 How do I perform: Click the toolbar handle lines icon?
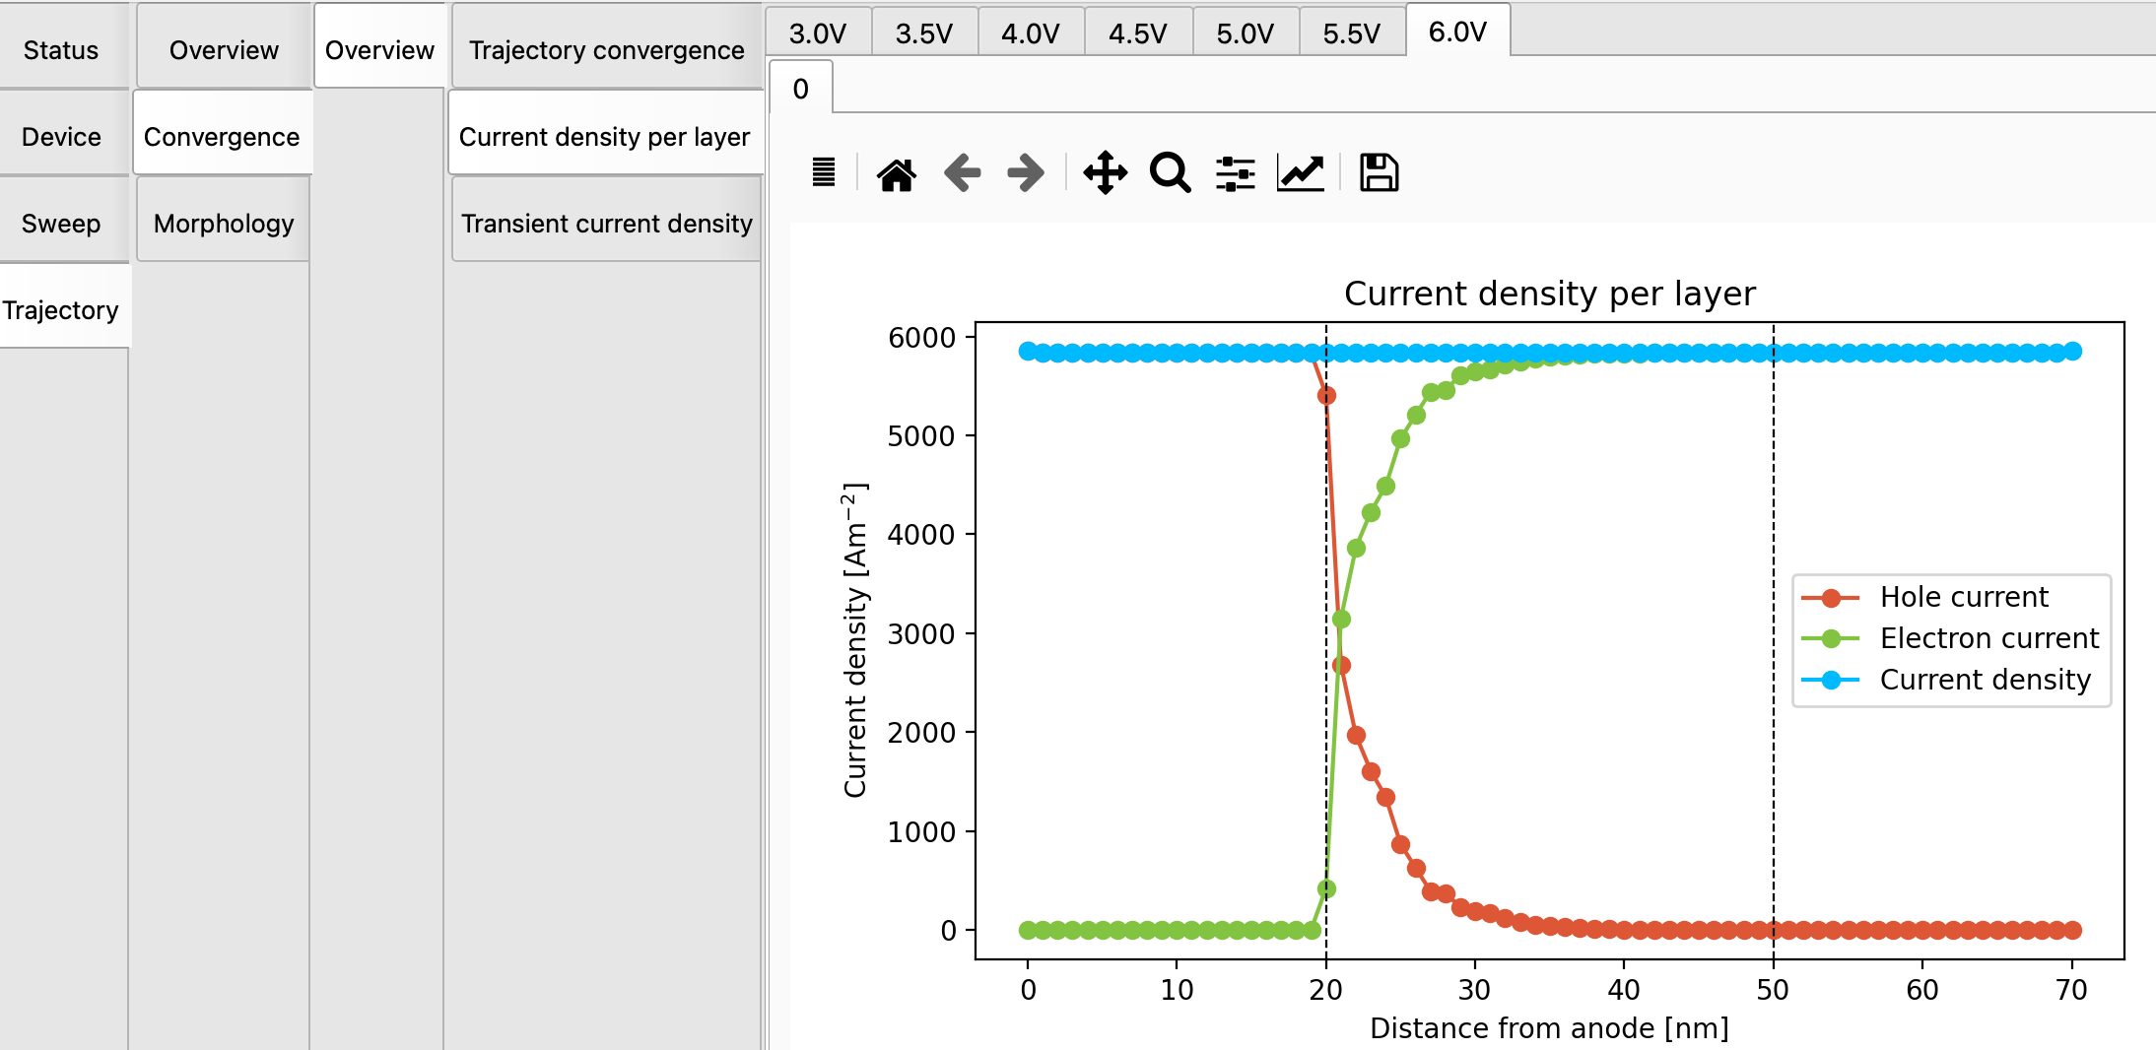pos(824,173)
